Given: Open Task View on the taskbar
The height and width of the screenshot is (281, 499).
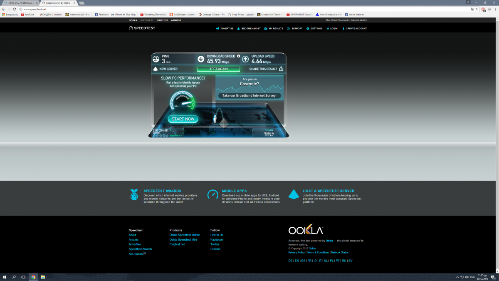Looking at the screenshot, I should [24, 277].
